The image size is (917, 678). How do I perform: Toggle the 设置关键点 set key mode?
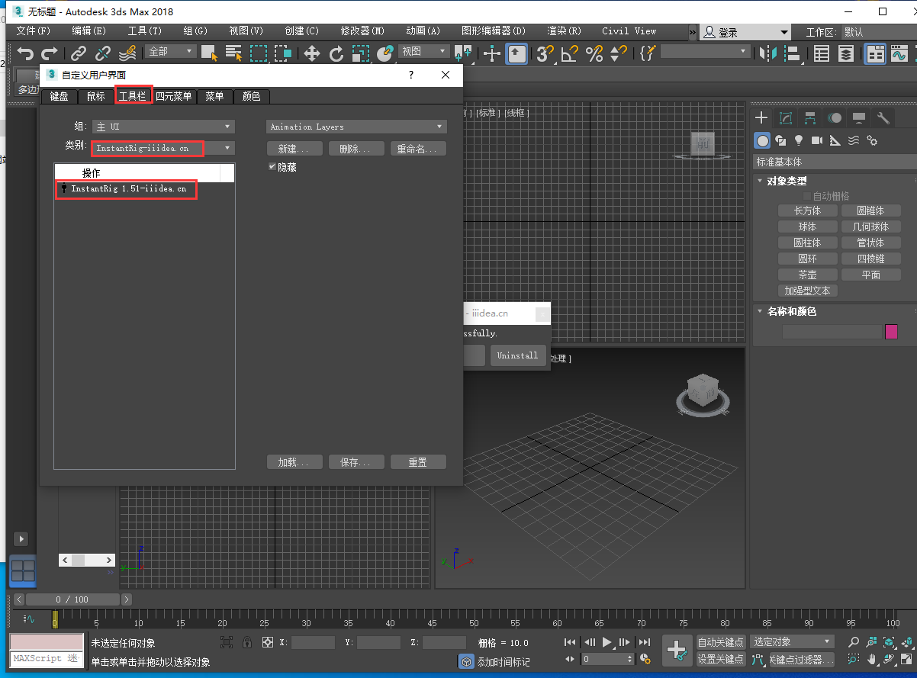721,659
